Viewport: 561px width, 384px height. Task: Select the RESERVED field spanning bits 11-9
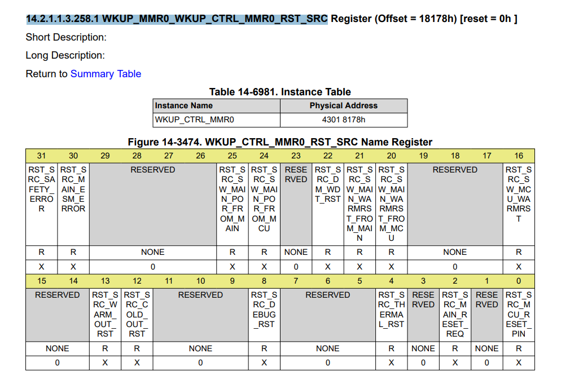200,315
